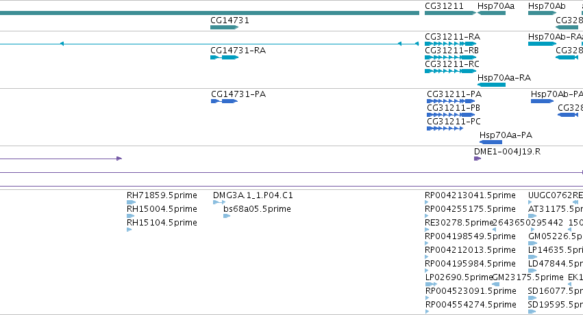Select the GM05226 EST label
The height and width of the screenshot is (315, 583).
tap(555, 236)
